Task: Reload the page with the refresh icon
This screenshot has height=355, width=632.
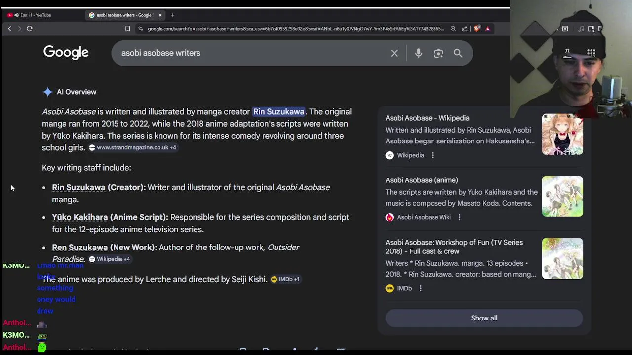Action: pyautogui.click(x=30, y=29)
